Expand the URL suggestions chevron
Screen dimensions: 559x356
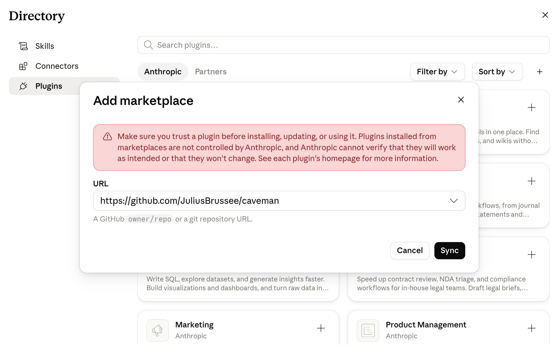pyautogui.click(x=454, y=201)
